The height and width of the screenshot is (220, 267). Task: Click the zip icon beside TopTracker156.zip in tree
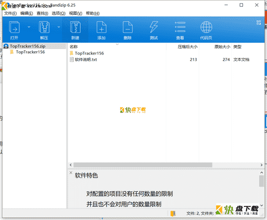tap(6, 46)
